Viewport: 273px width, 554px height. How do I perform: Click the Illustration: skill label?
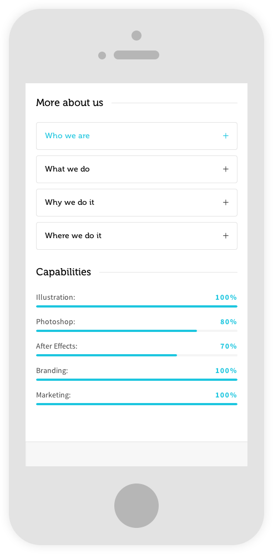point(55,298)
